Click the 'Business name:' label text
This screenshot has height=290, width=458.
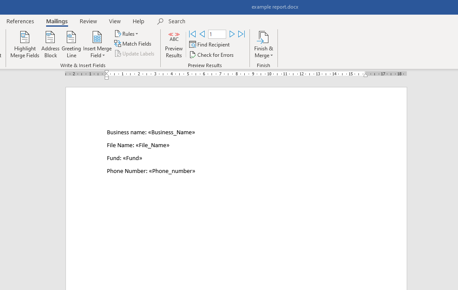[127, 133]
